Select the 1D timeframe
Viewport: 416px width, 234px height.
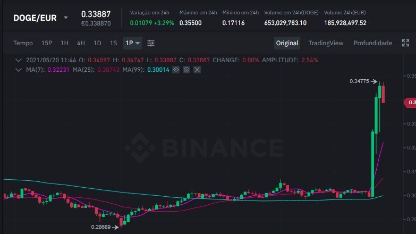(x=97, y=43)
